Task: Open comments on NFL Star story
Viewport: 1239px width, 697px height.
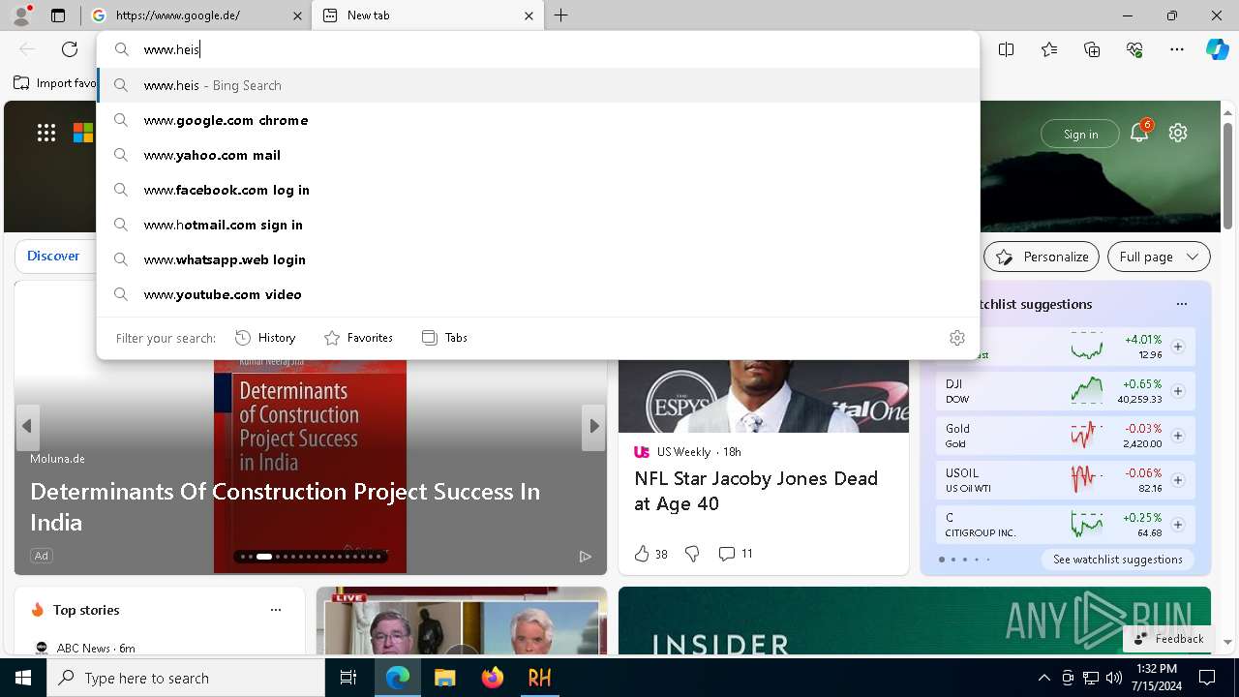Action: [736, 554]
